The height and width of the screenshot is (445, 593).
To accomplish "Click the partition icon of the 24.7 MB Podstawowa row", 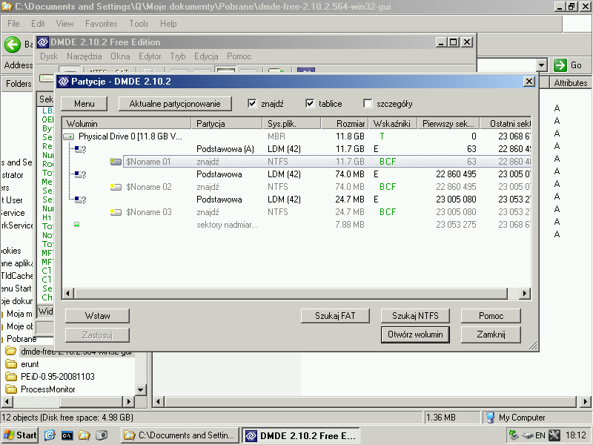I will click(80, 200).
